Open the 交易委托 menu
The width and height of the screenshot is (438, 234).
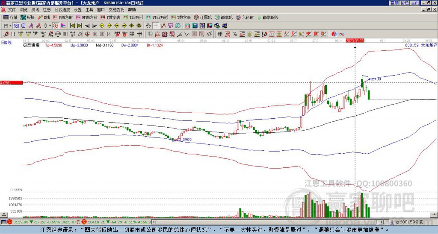click(116, 10)
